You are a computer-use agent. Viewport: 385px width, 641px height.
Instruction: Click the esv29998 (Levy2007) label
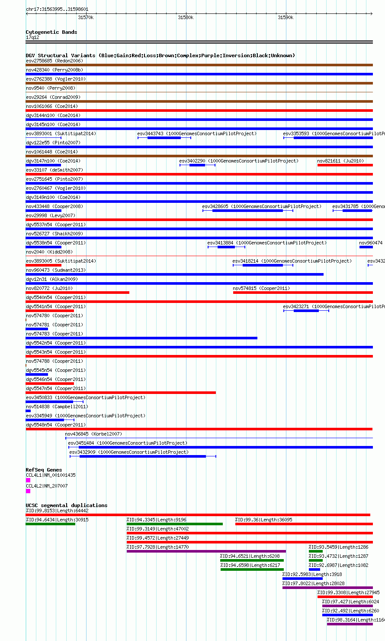(x=51, y=215)
